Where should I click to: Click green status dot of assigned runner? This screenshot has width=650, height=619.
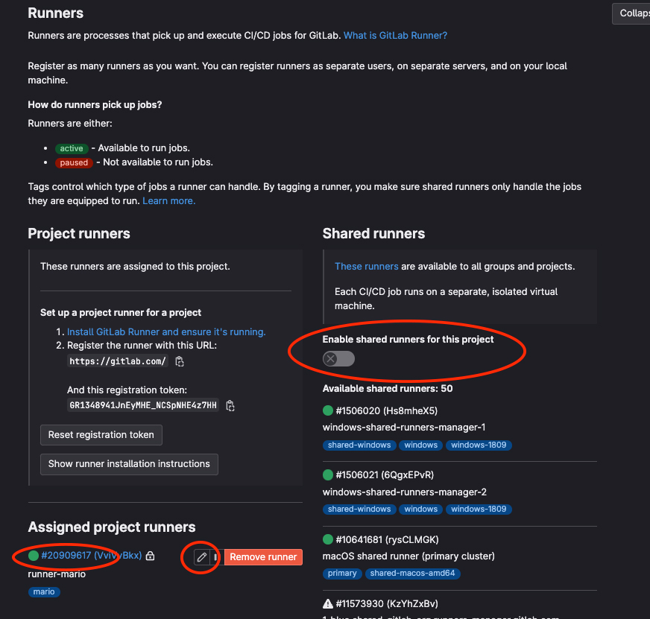tap(34, 556)
